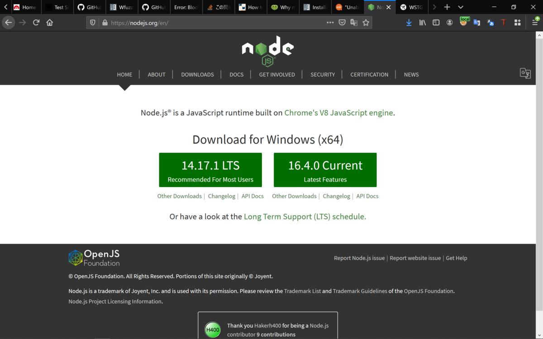543x339 pixels.
Task: Open the A-あ translation extension
Action: click(x=490, y=23)
